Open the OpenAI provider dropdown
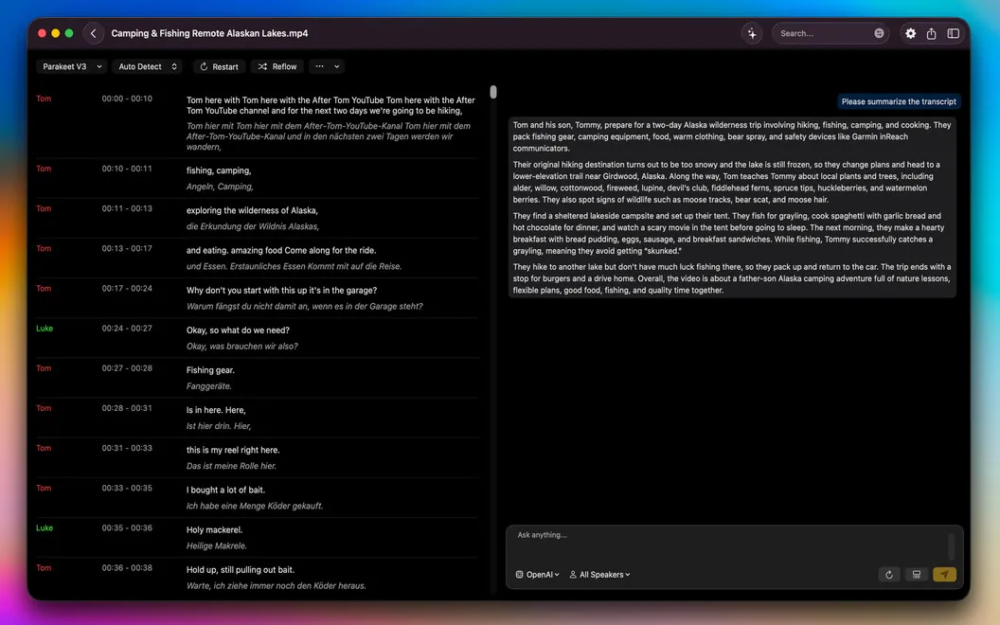The height and width of the screenshot is (625, 1000). pos(537,575)
